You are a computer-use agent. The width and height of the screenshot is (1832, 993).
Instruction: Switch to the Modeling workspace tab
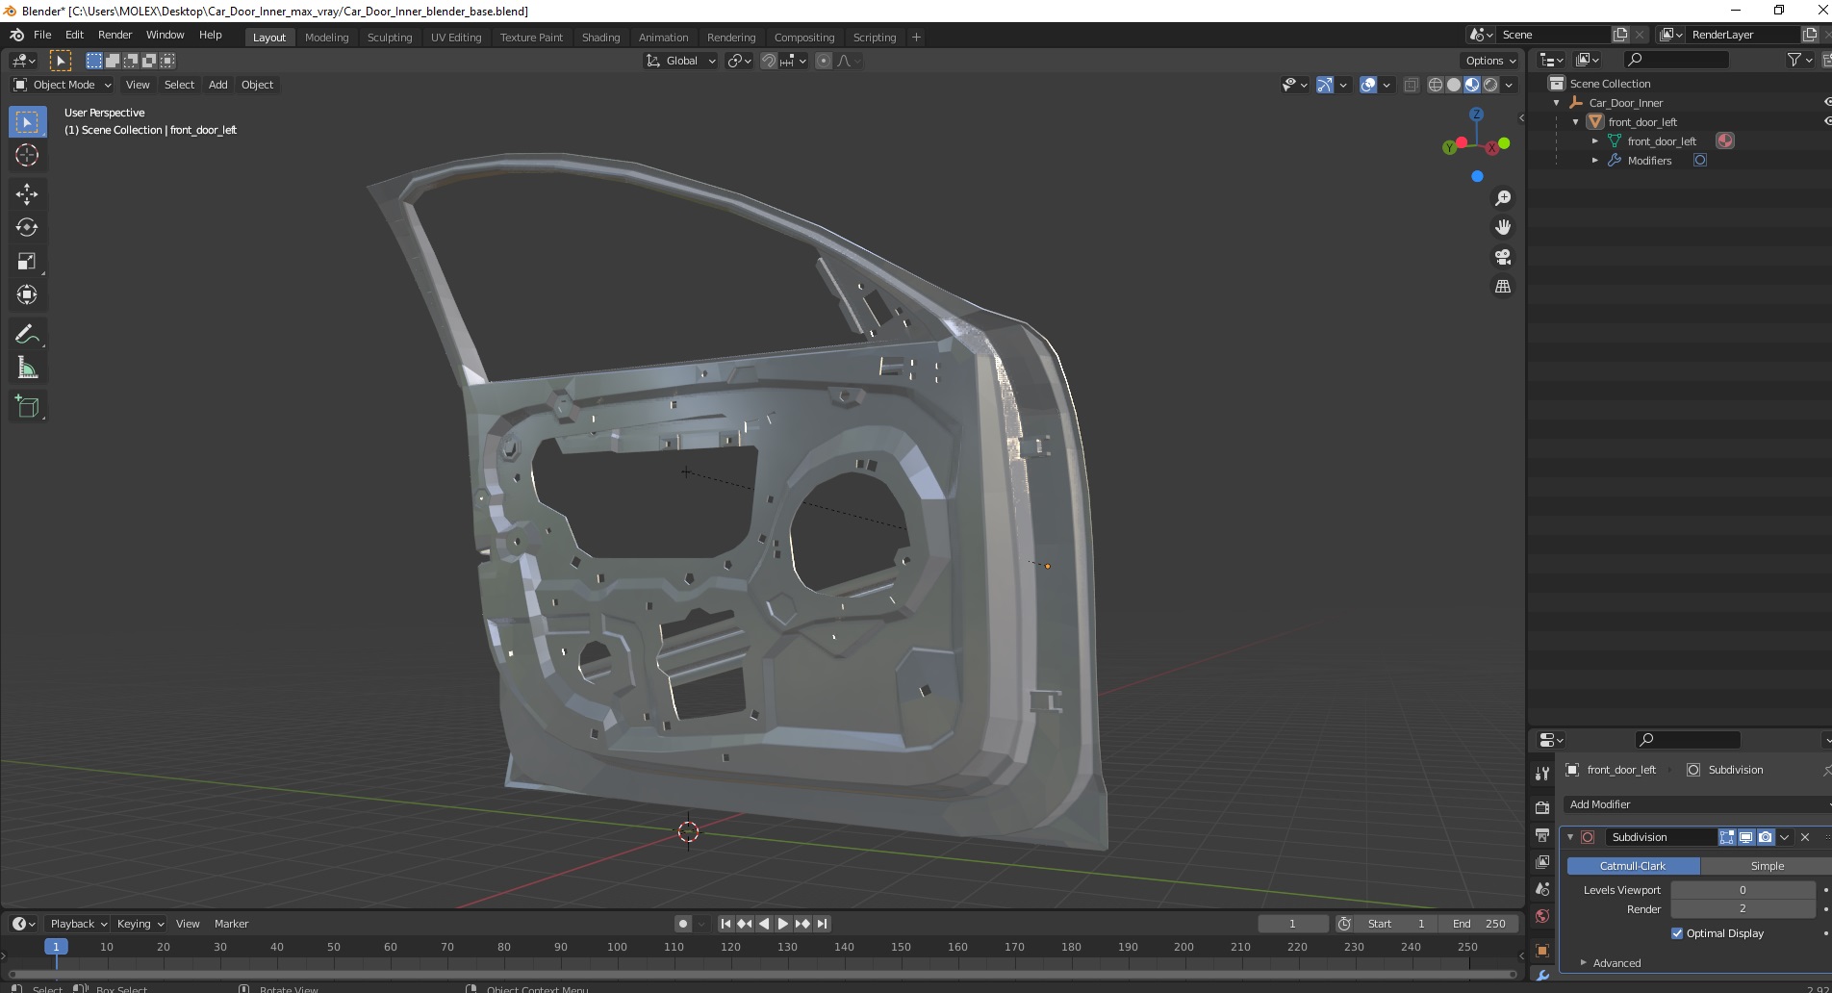coord(326,38)
